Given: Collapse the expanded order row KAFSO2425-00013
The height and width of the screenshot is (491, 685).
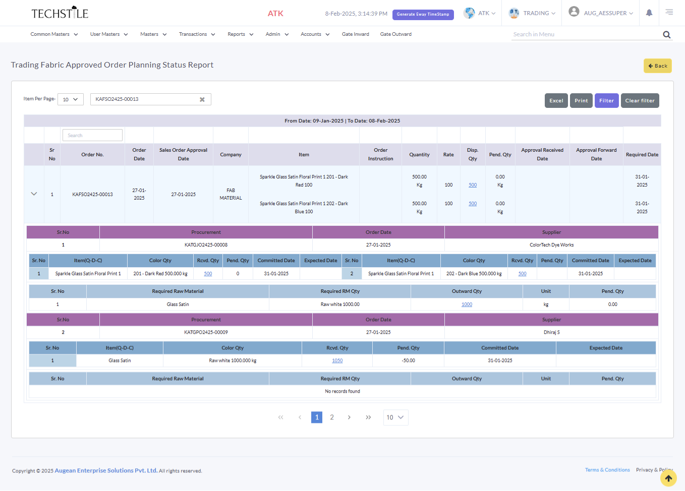Looking at the screenshot, I should [34, 194].
